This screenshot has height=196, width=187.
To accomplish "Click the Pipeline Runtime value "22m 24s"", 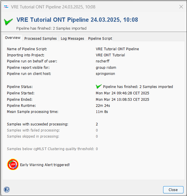I will pos(103,106).
